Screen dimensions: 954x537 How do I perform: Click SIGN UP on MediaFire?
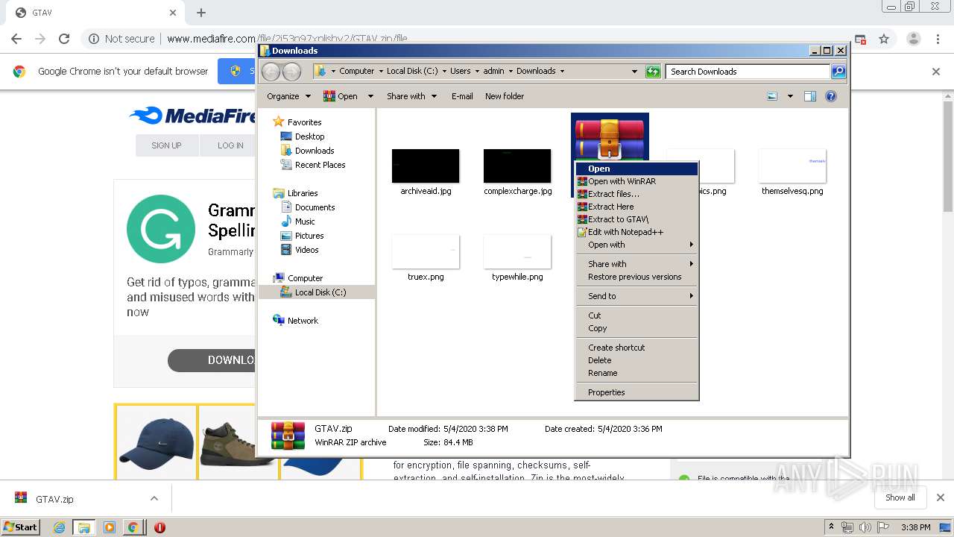(x=166, y=145)
